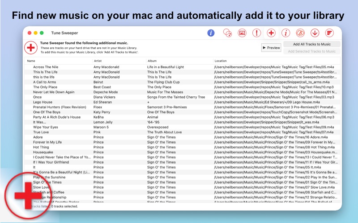
Task: Click the album 'Samorost 3 Pre-Remixes'
Action: [167, 107]
